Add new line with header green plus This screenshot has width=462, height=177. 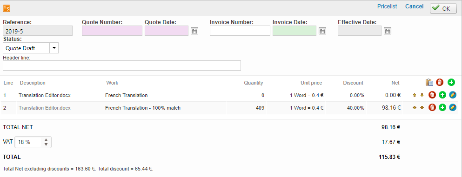451,82
